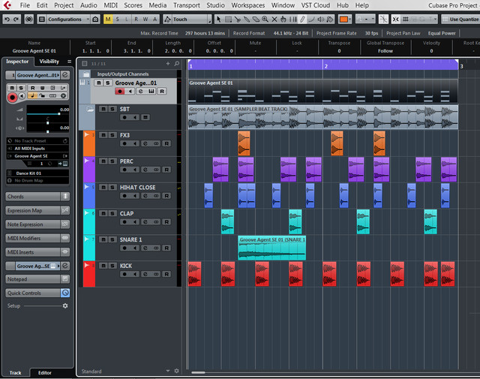
Task: Click the orange track color swatch
Action: click(x=343, y=20)
